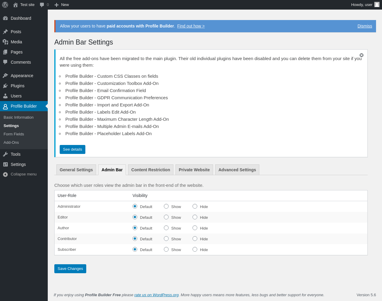Image resolution: width=382 pixels, height=301 pixels.
Task: Dismiss the paid accounts banner
Action: coord(365,26)
